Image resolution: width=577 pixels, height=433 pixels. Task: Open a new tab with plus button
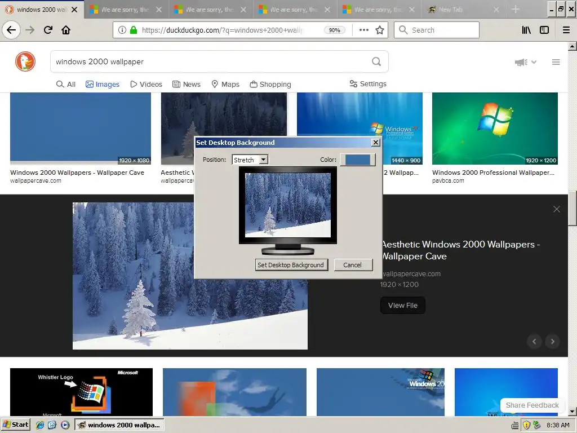point(516,9)
